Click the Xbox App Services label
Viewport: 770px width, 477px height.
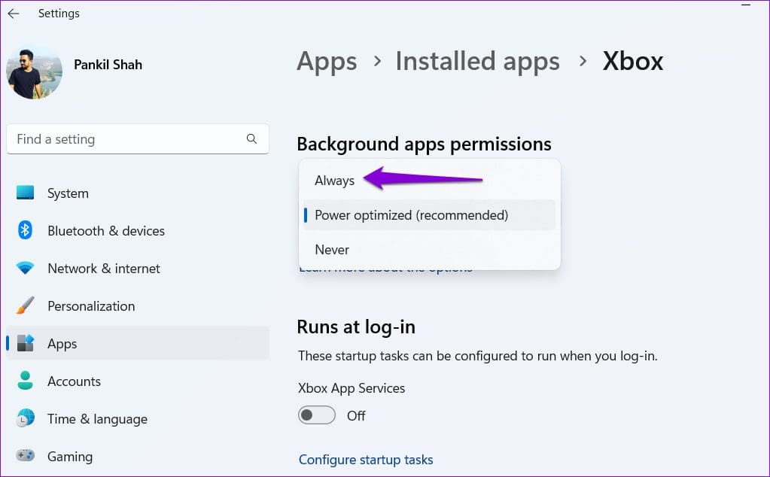[351, 388]
